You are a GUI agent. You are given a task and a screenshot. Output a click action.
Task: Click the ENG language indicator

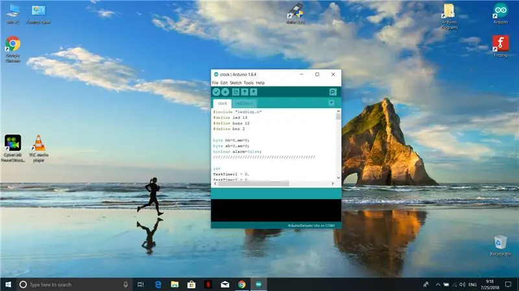point(472,285)
